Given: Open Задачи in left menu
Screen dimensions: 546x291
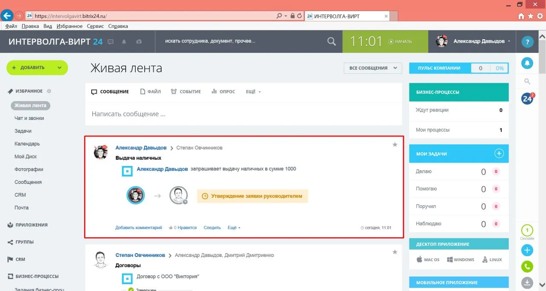Looking at the screenshot, I should tap(23, 131).
